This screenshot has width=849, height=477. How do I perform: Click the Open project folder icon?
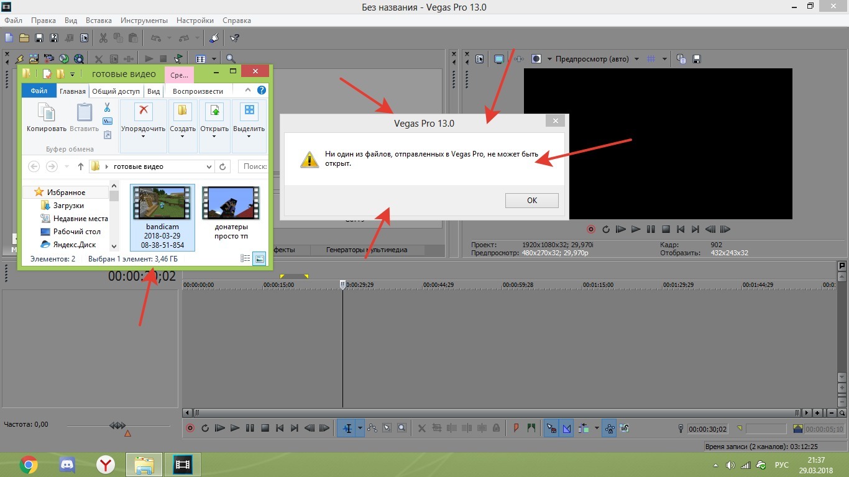click(x=24, y=38)
